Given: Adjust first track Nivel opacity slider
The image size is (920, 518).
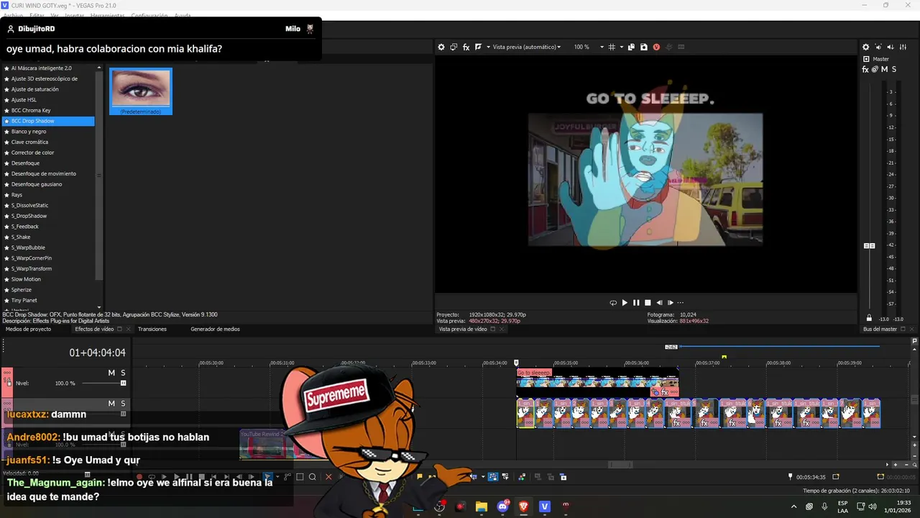Looking at the screenshot, I should [123, 383].
